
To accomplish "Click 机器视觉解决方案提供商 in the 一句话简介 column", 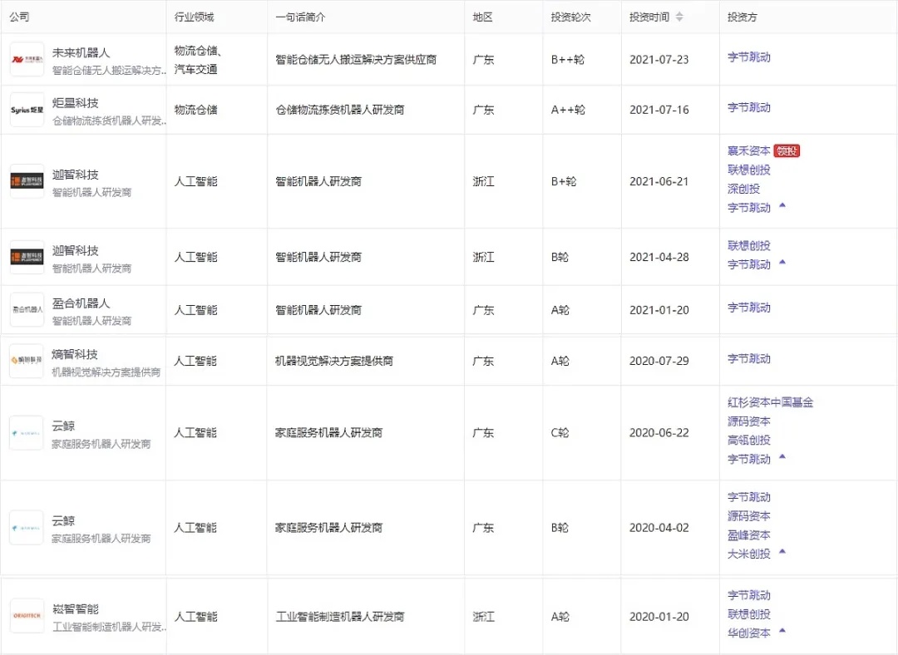I will 334,361.
